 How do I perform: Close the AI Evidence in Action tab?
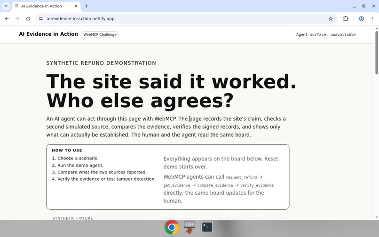click(76, 6)
